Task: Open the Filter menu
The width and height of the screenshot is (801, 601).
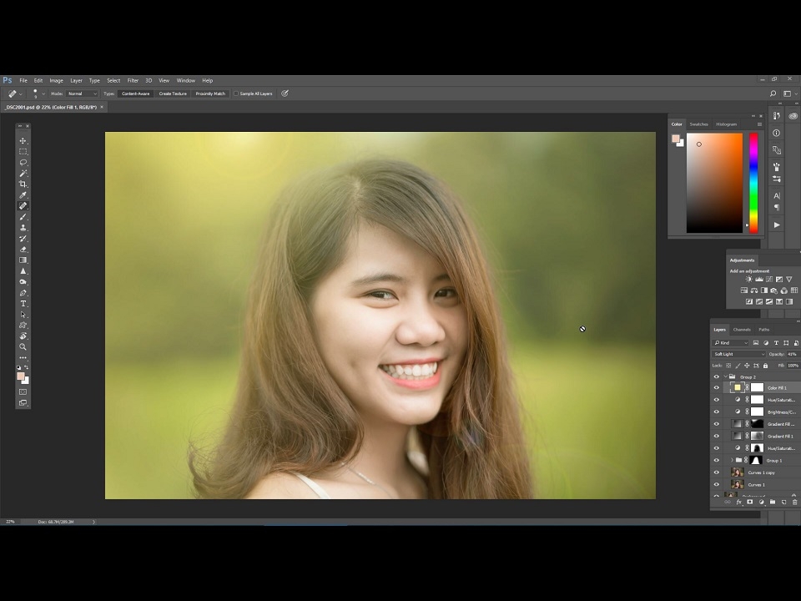Action: point(133,81)
